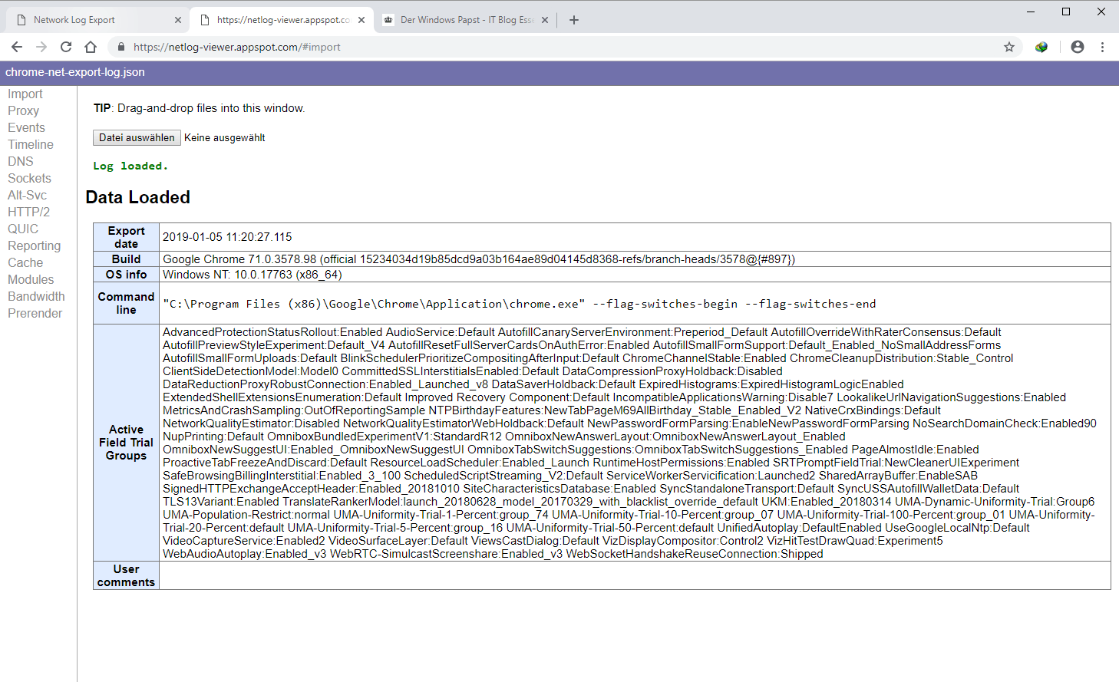1119x682 pixels.
Task: Go to the browser home page
Action: pos(91,47)
